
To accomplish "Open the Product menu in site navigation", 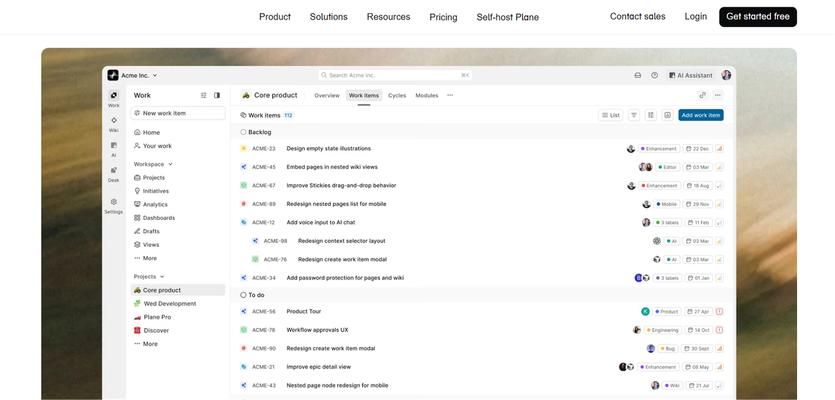I will point(275,17).
